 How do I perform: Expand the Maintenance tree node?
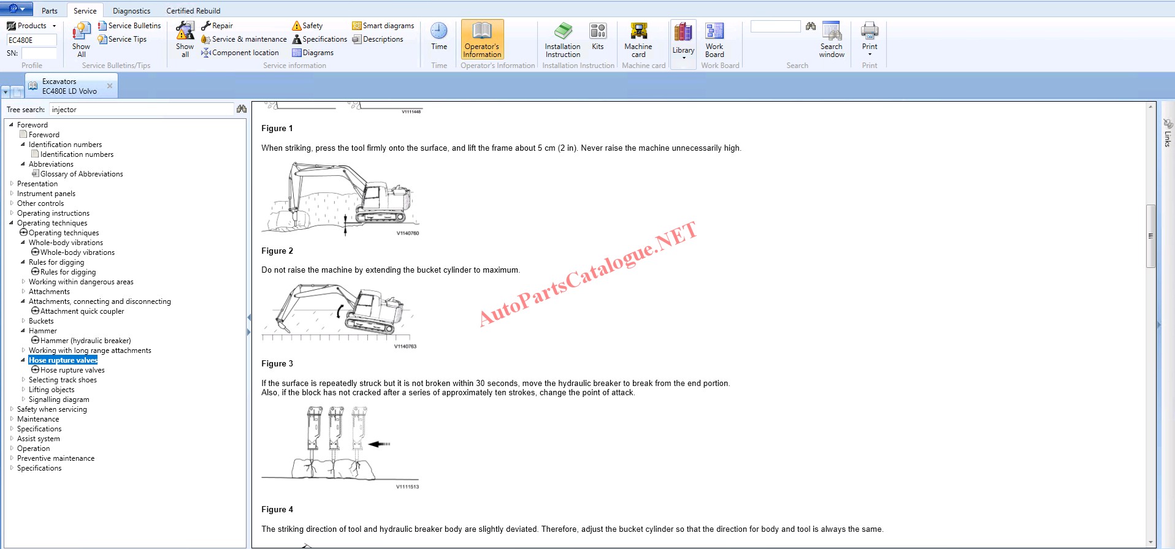pos(12,419)
